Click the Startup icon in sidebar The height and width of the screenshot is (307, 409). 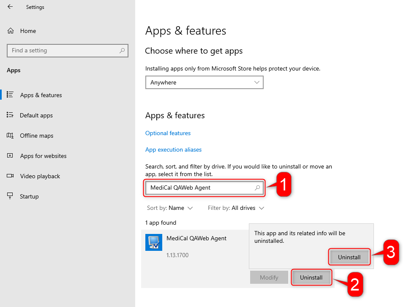pyautogui.click(x=10, y=196)
